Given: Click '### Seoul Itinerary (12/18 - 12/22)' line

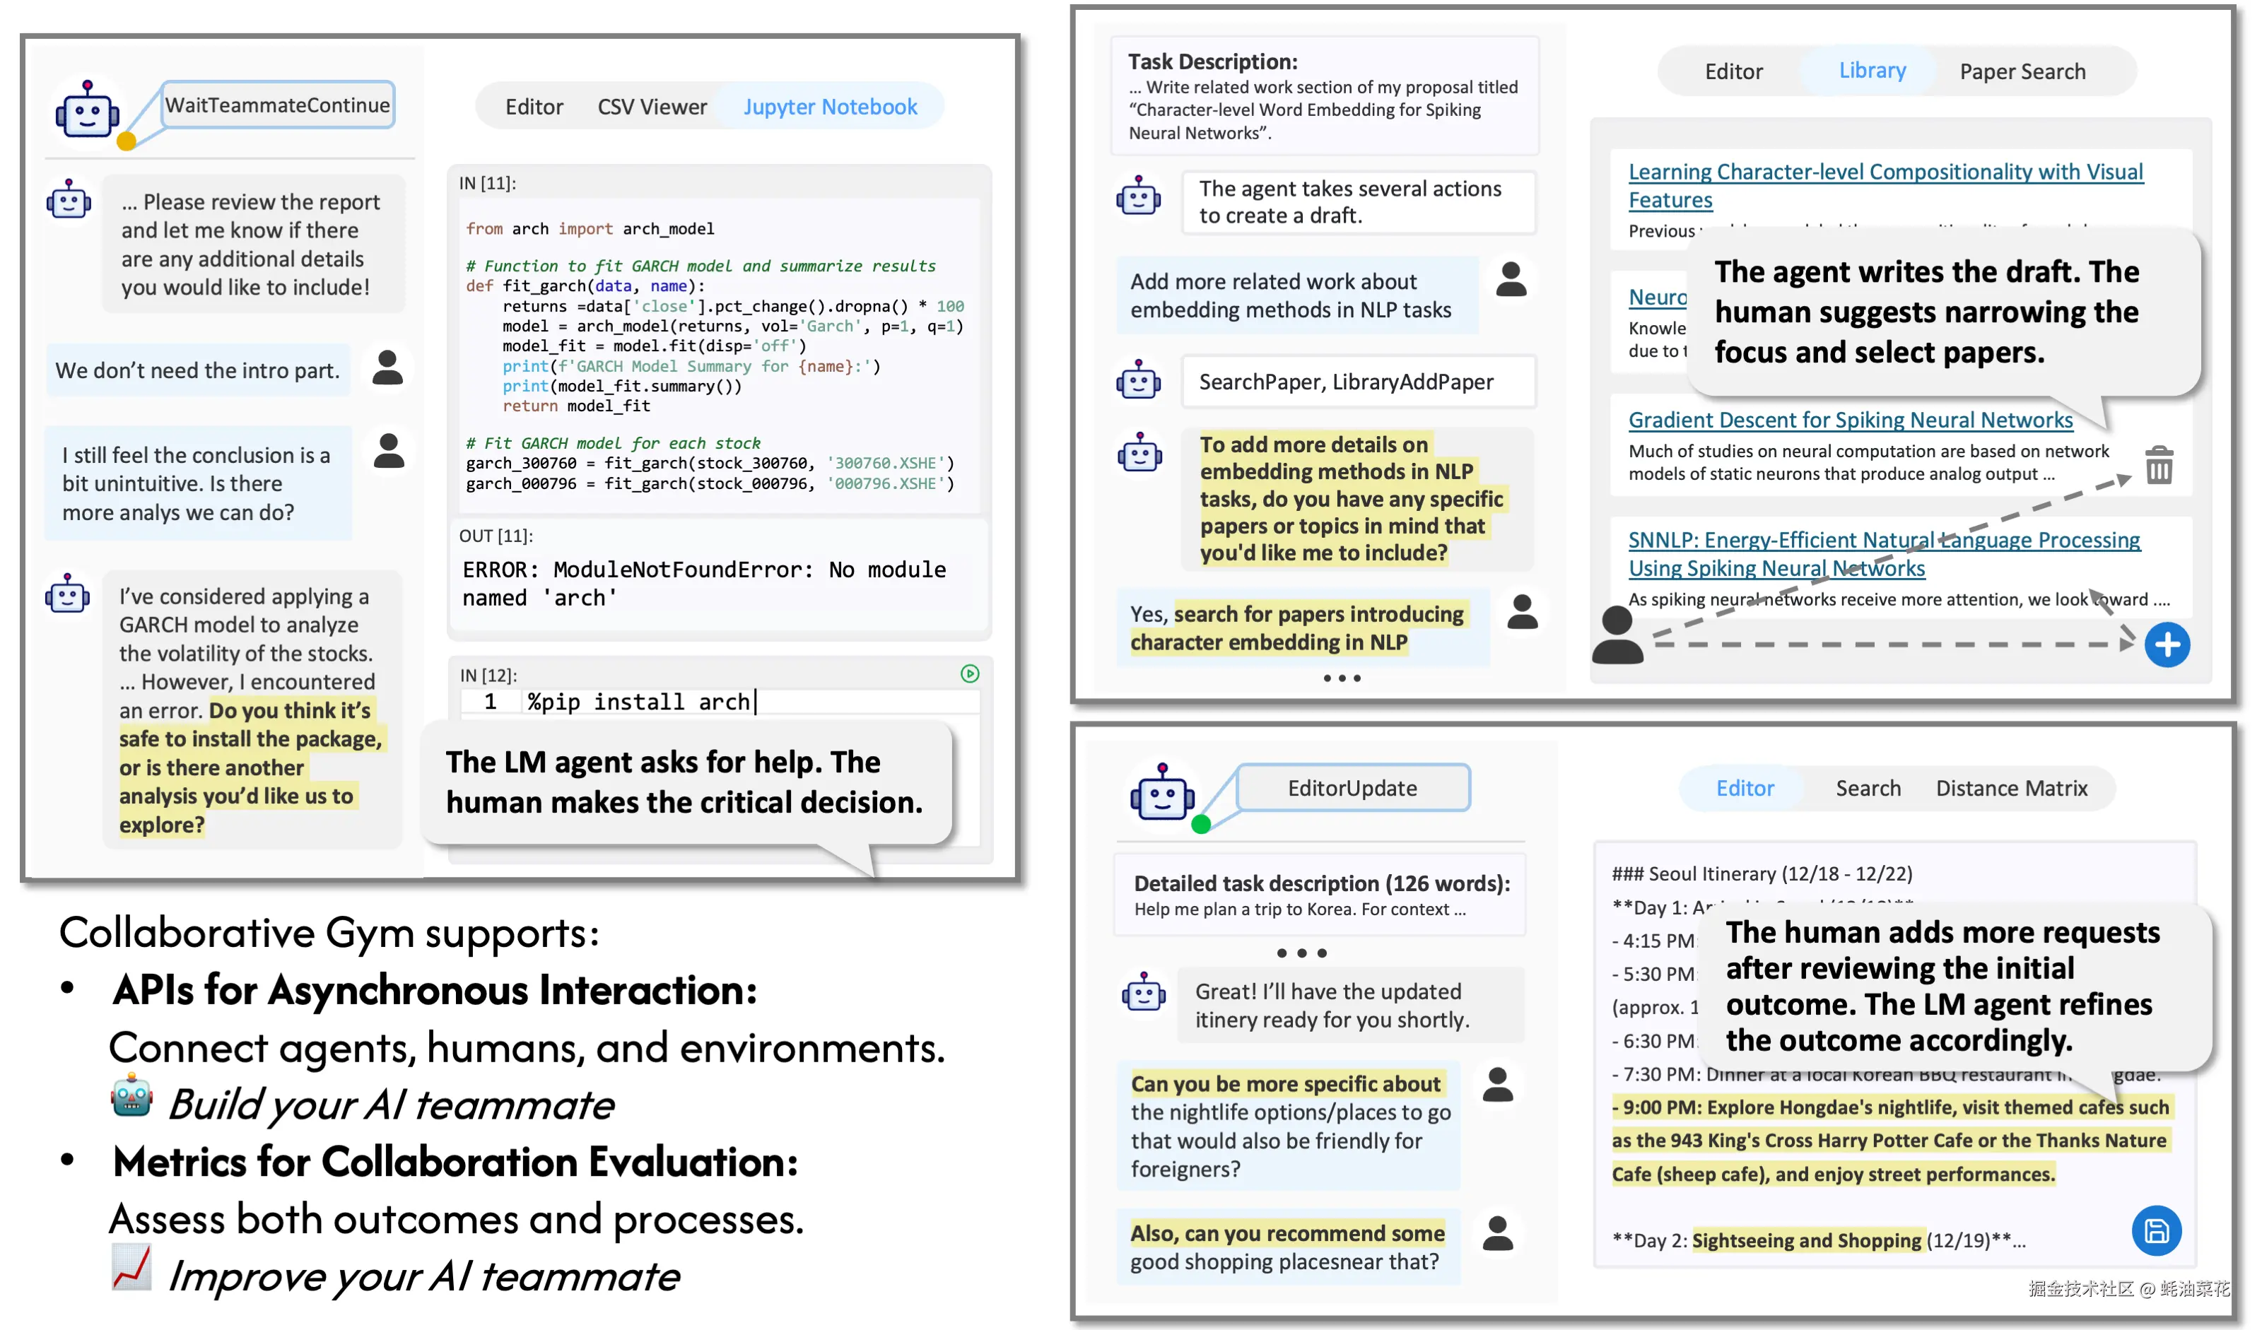Looking at the screenshot, I should 1761,873.
